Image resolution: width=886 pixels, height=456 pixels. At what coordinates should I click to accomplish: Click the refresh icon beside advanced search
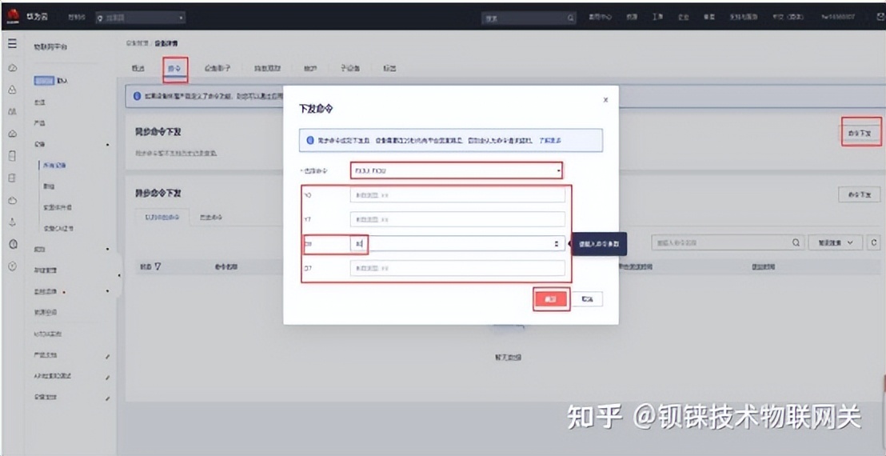pos(874,242)
